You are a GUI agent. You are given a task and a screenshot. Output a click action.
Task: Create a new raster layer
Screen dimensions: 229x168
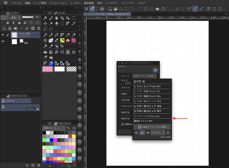[x=4, y=28]
